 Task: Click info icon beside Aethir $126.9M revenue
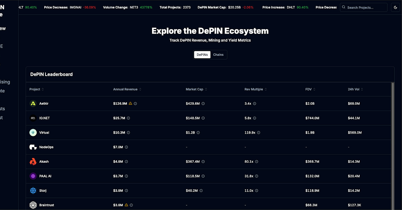click(x=135, y=103)
